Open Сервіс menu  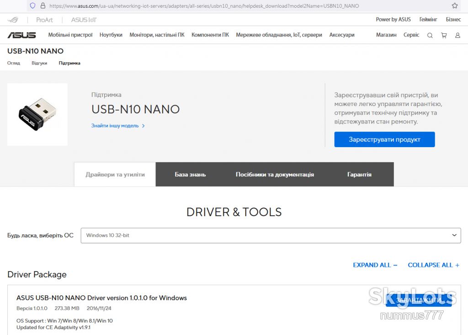(x=411, y=35)
